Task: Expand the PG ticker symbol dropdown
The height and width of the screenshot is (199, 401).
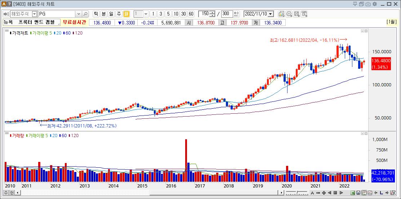Action: click(79, 14)
